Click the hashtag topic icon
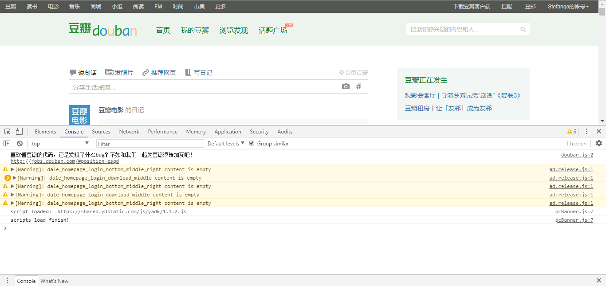Image resolution: width=606 pixels, height=286 pixels. point(359,86)
